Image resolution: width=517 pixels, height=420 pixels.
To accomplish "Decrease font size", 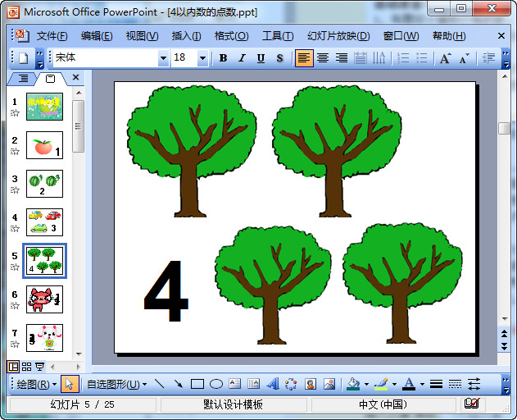I will click(465, 58).
